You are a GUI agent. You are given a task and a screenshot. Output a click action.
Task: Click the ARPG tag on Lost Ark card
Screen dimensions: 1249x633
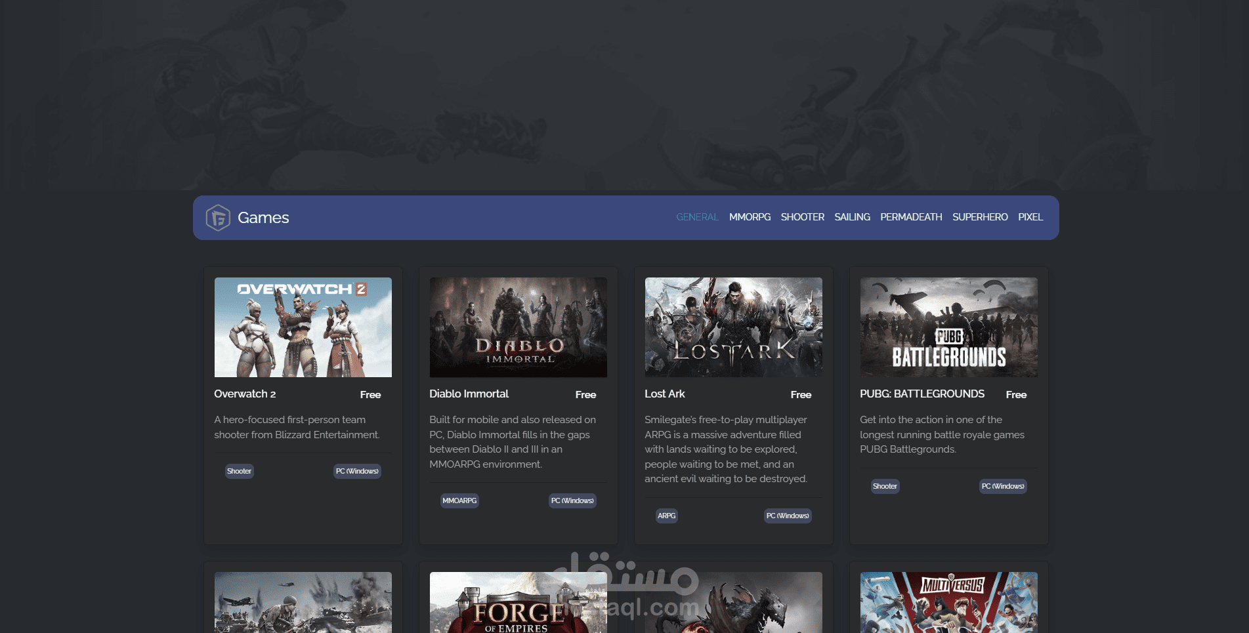666,516
